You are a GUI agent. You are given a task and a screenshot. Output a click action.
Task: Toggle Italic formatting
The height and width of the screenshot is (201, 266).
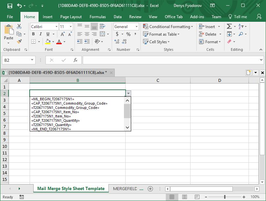[x=41, y=34]
